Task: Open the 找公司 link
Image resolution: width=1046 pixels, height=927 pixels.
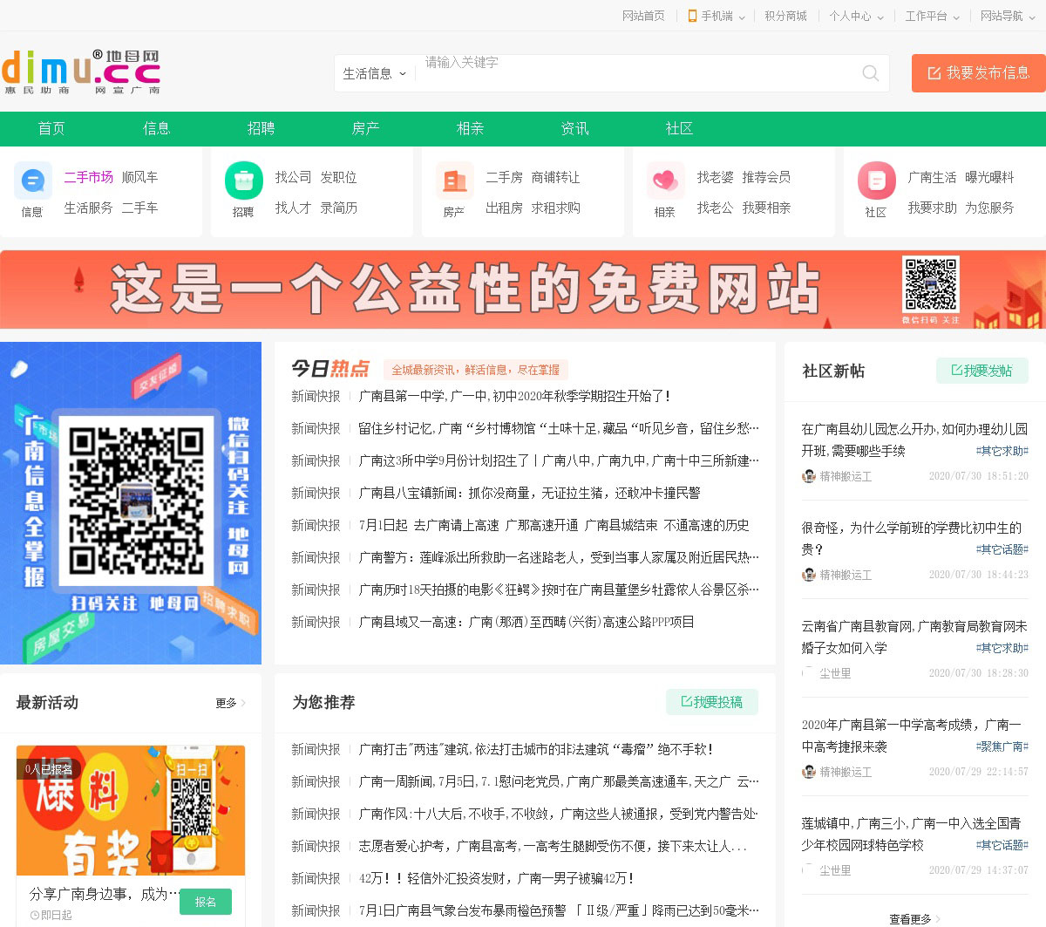Action: coord(293,177)
